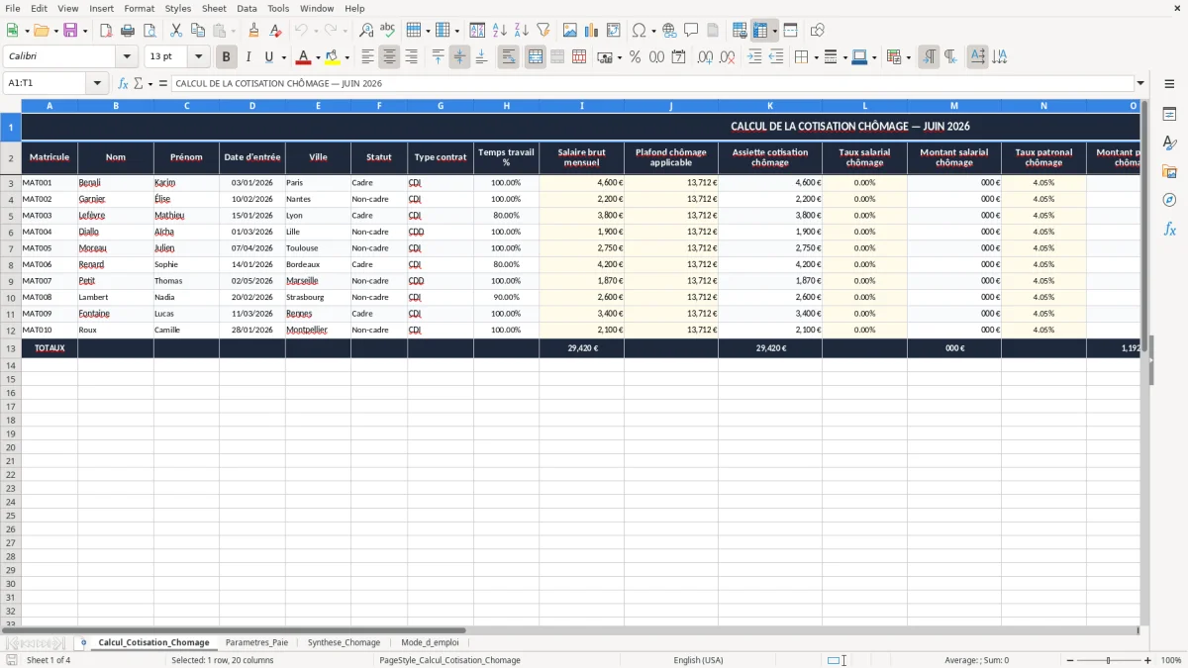Open Print Preview
This screenshot has width=1188, height=668.
(149, 31)
